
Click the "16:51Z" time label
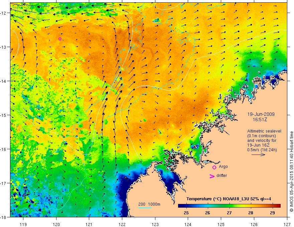pyautogui.click(x=260, y=120)
